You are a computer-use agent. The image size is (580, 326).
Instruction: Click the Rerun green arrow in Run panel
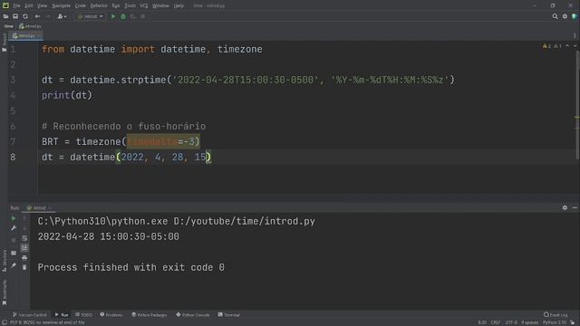pos(14,218)
